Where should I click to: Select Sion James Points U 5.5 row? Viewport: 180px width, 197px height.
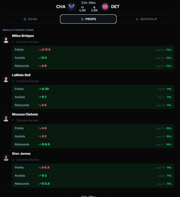click(93, 167)
